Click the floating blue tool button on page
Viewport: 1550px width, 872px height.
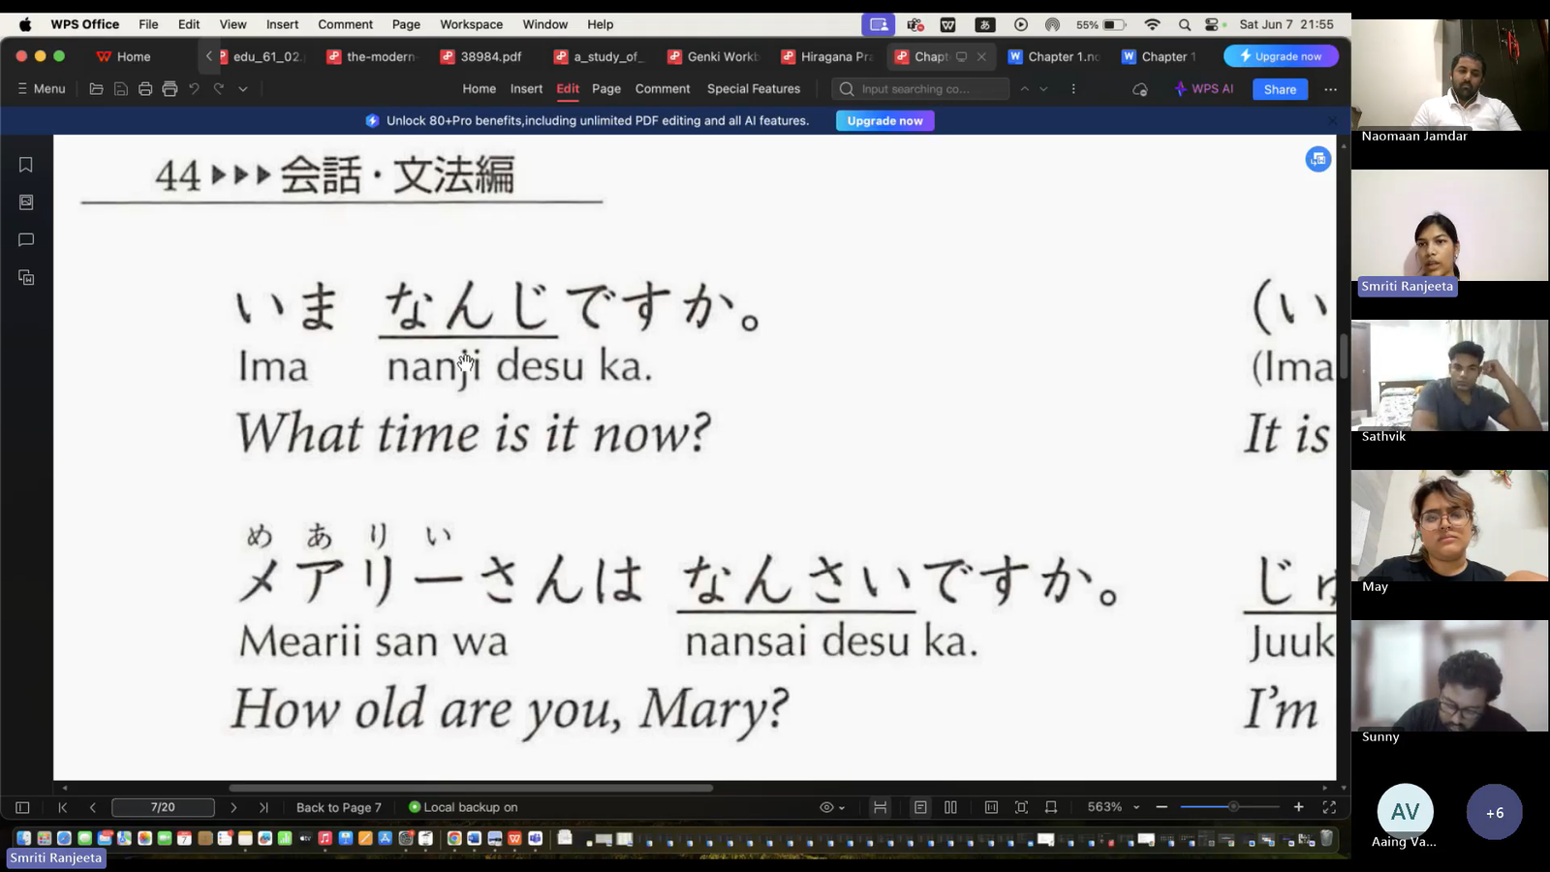click(1317, 159)
